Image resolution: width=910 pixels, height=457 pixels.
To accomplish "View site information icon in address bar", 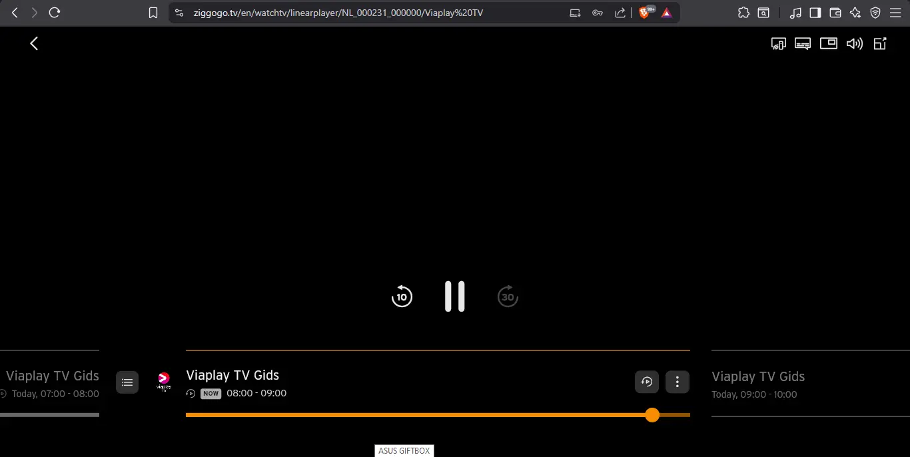I will [x=179, y=13].
